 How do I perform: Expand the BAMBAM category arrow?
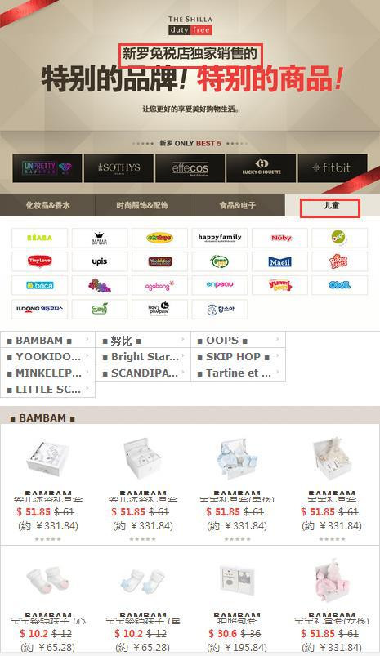[x=87, y=340]
